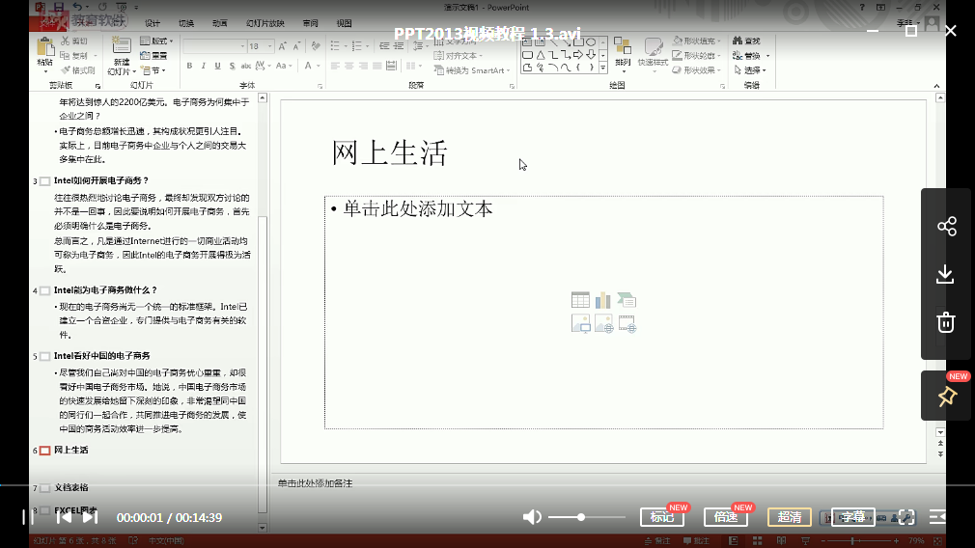Mute the video via speaker icon
Screen dimensions: 975x548
tap(532, 517)
